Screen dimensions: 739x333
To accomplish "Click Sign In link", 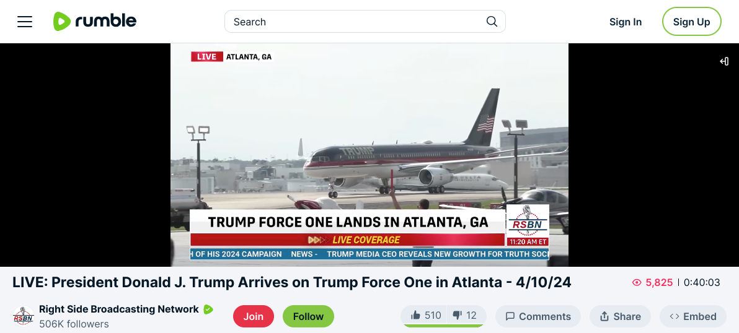I will click(x=626, y=22).
